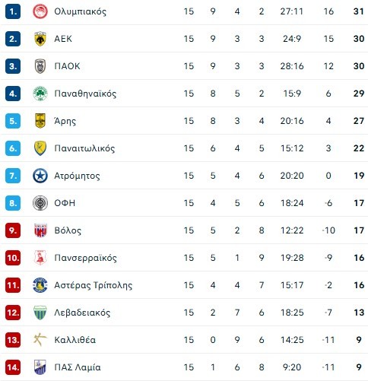Click the Levadiakos green striped crest

point(40,313)
